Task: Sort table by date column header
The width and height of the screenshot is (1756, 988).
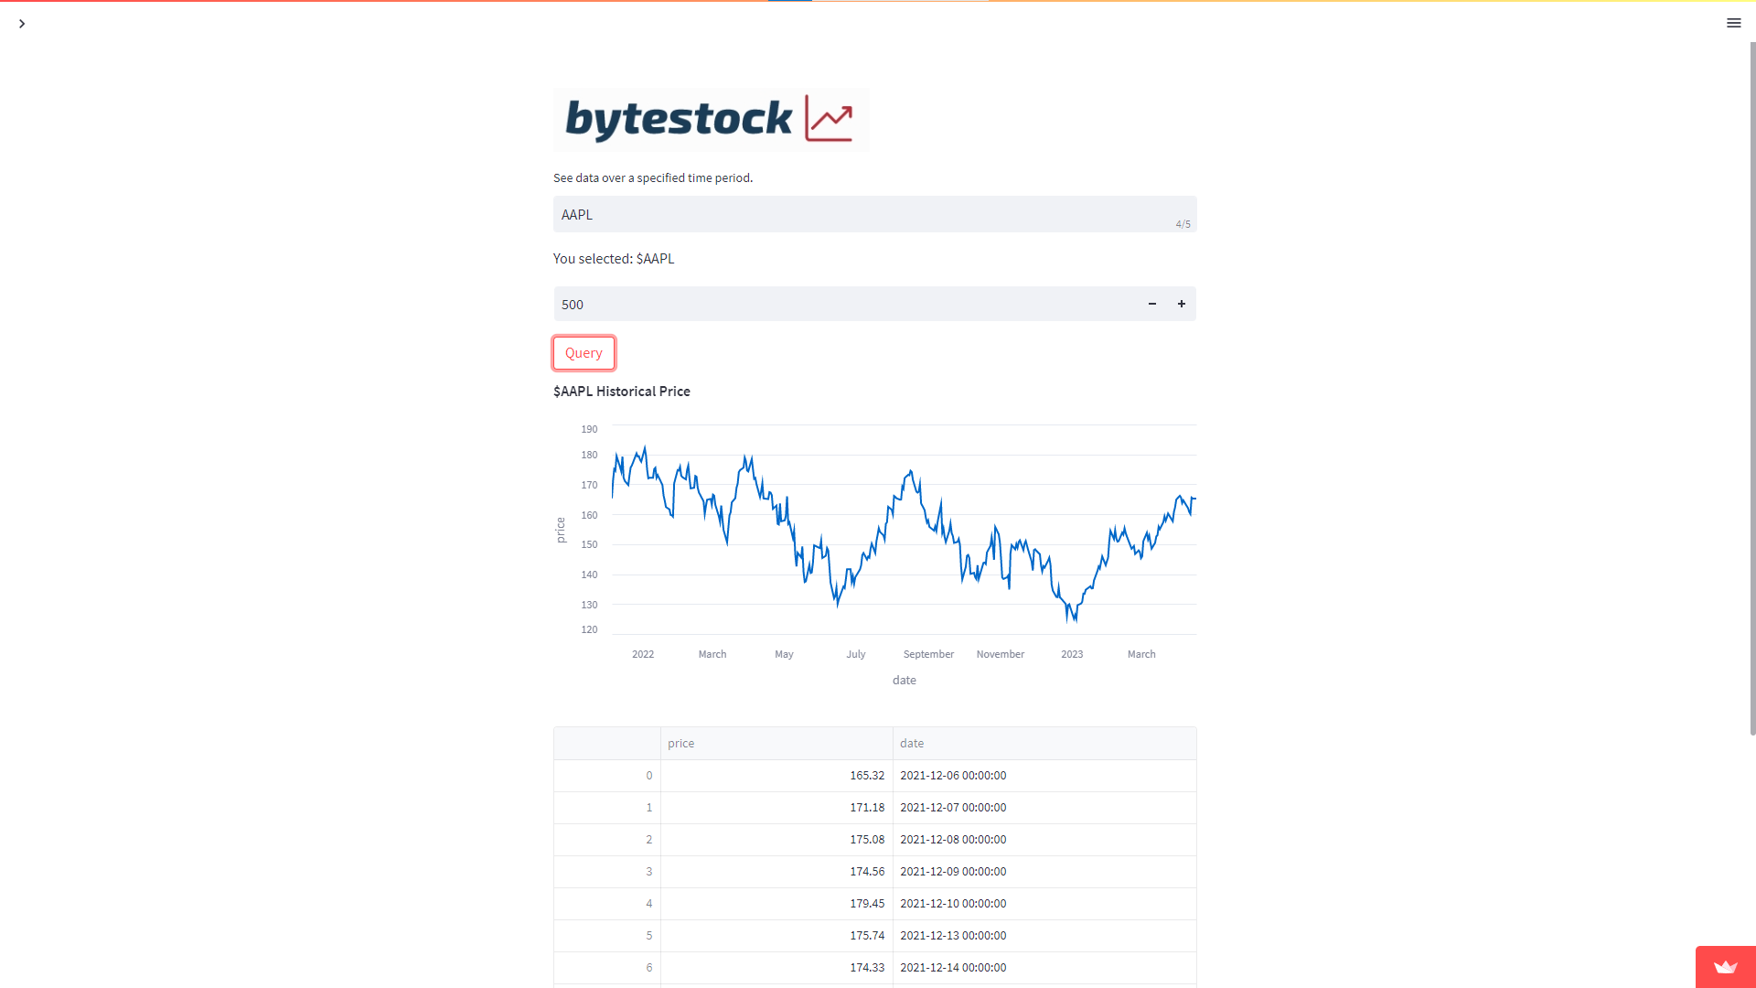Action: (1044, 744)
